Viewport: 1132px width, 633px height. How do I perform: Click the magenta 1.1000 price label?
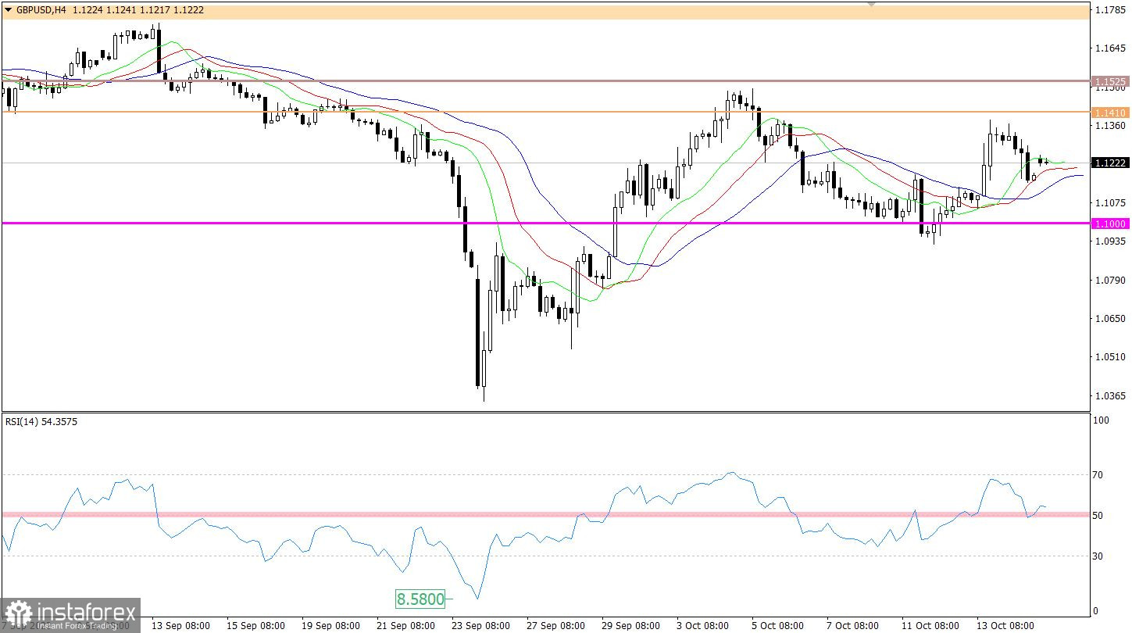click(x=1109, y=224)
